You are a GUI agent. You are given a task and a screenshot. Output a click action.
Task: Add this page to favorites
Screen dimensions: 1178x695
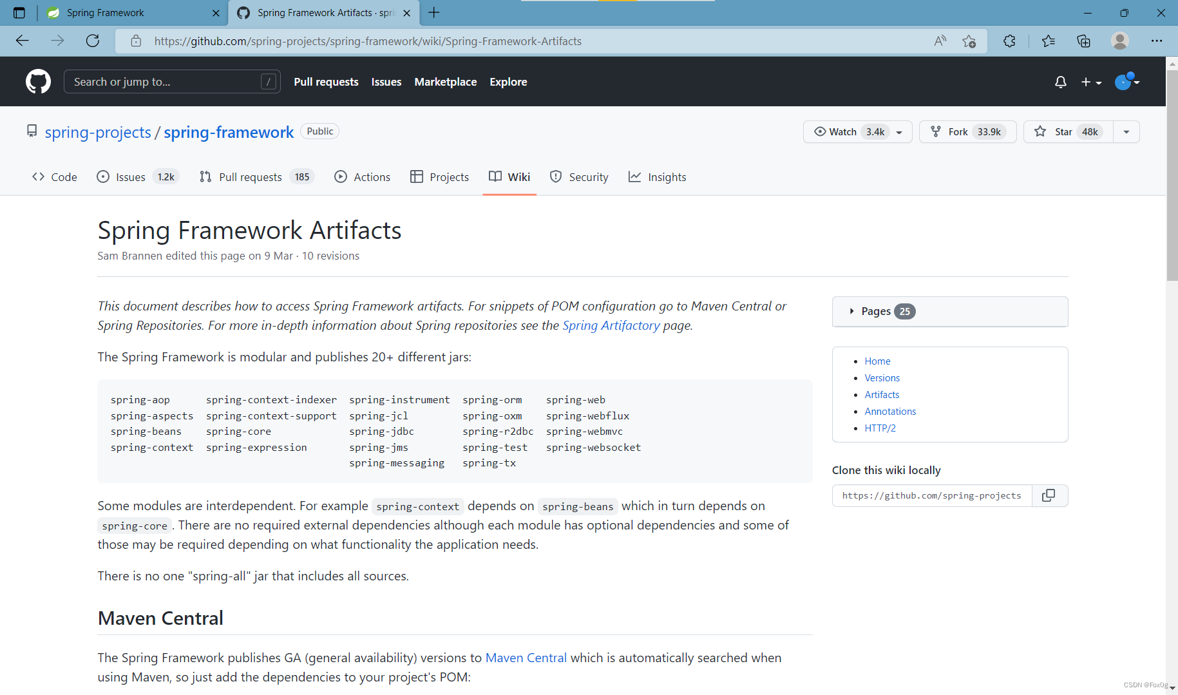pyautogui.click(x=969, y=41)
